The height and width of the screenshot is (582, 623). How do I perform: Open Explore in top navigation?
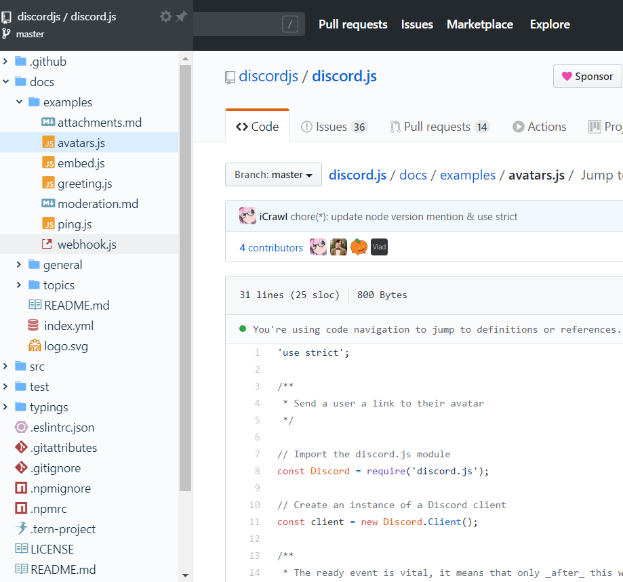[x=550, y=24]
